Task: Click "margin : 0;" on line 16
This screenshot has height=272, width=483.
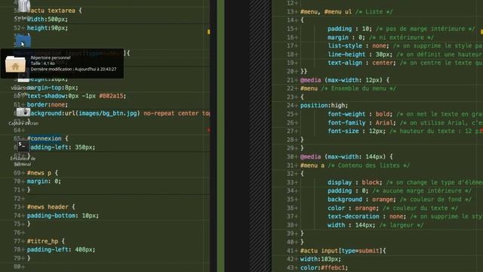Action: [x=346, y=37]
